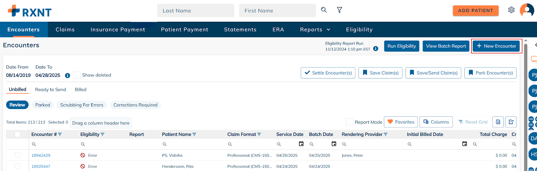The width and height of the screenshot is (537, 171).
Task: Open encounter 18942429 link
Action: pos(41,155)
